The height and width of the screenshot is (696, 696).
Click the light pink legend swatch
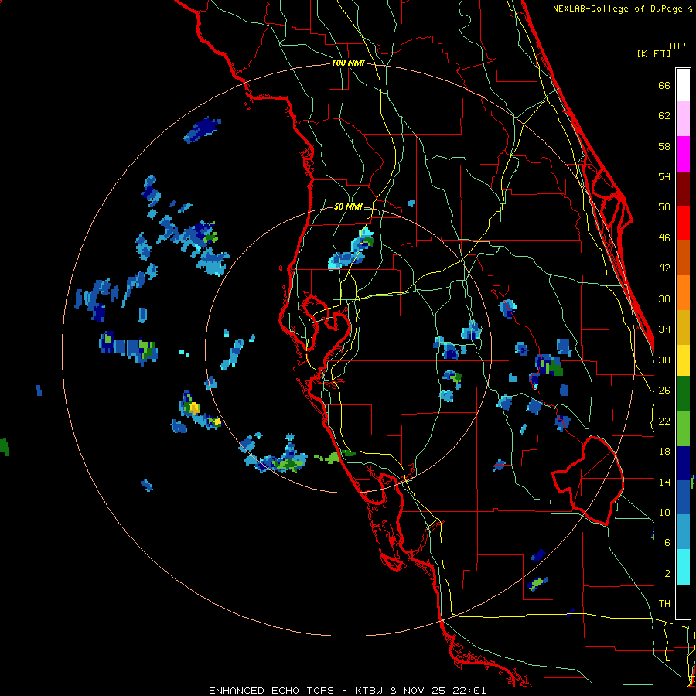(x=683, y=119)
